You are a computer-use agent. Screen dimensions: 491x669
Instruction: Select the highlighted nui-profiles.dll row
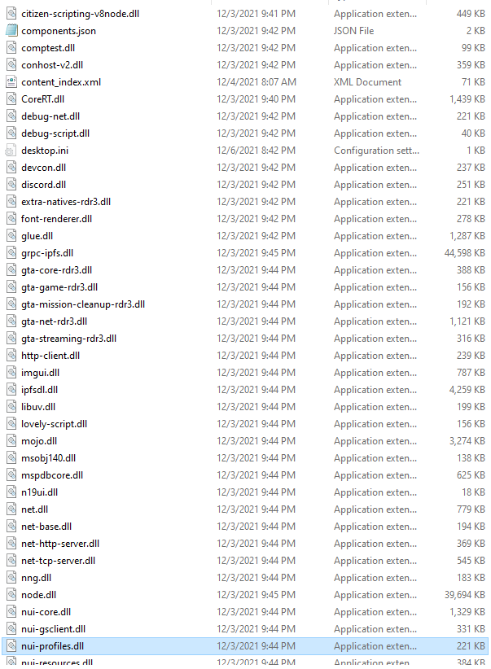click(245, 646)
